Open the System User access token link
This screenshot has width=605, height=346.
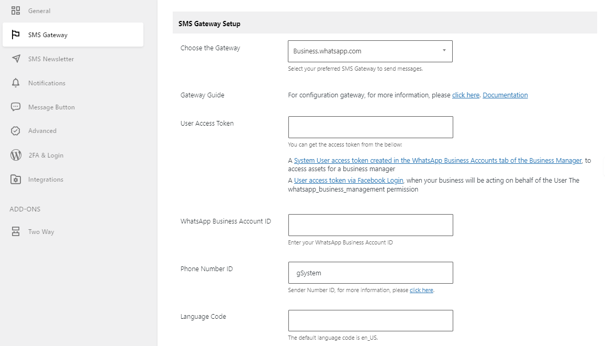tap(438, 161)
